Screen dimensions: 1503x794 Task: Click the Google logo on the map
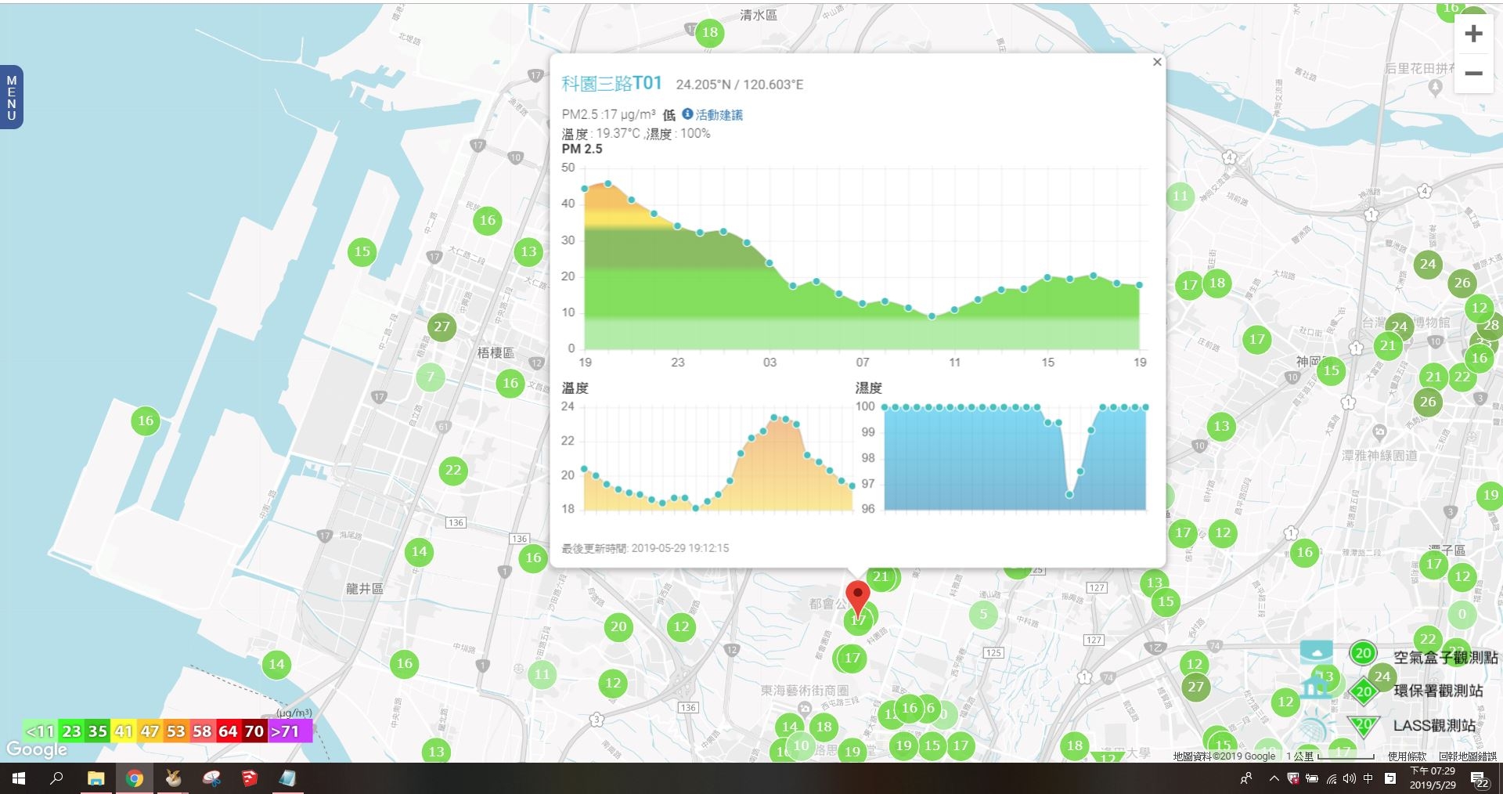coord(37,749)
